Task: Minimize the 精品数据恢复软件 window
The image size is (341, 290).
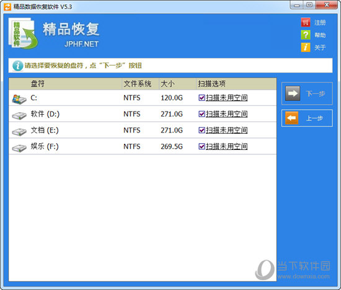Action: point(297,5)
